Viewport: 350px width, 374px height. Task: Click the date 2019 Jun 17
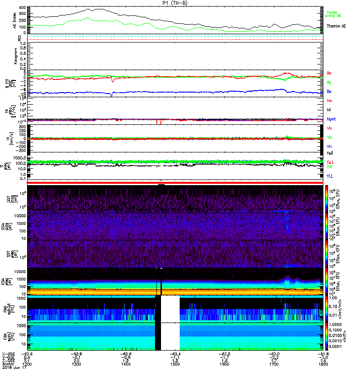pyautogui.click(x=14, y=367)
